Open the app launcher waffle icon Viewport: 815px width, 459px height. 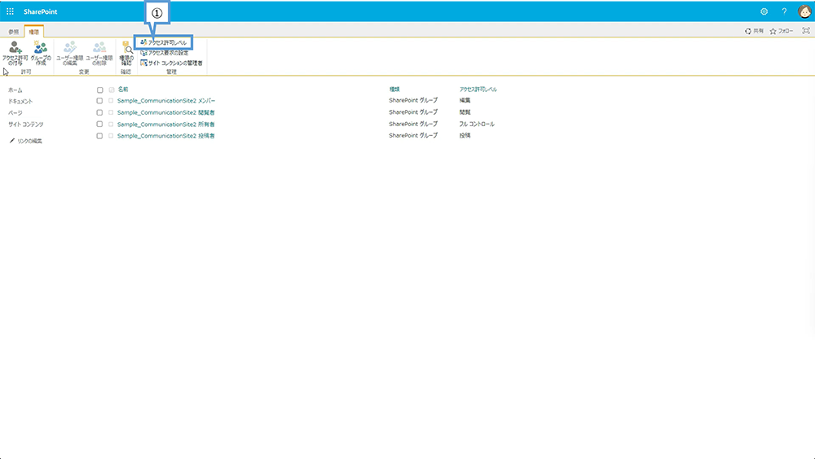click(x=10, y=11)
